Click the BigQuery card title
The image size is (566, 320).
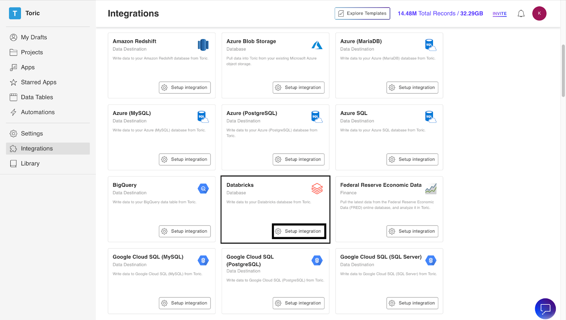pos(125,185)
